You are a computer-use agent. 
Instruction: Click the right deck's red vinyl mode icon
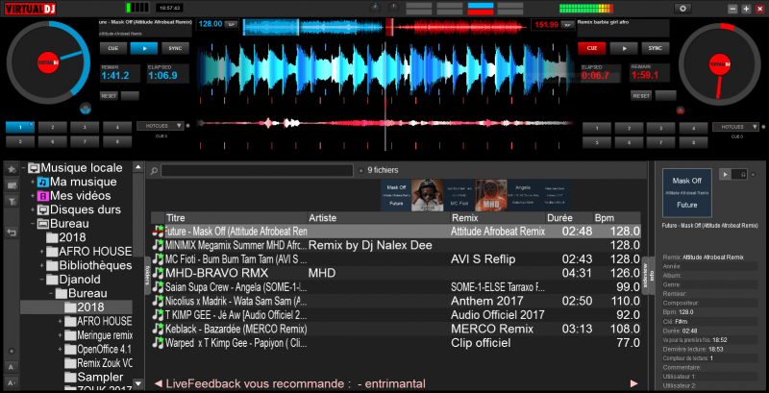680,111
